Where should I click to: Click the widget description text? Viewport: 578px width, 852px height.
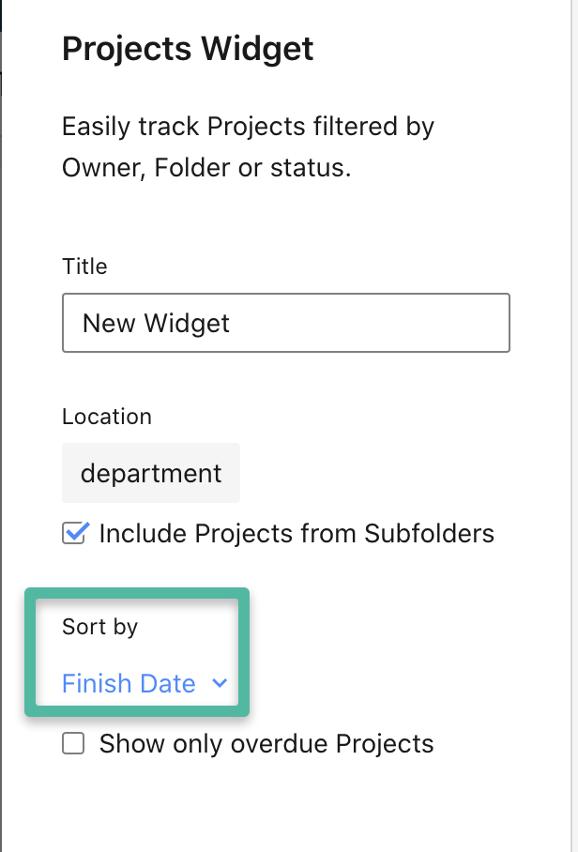[x=248, y=147]
